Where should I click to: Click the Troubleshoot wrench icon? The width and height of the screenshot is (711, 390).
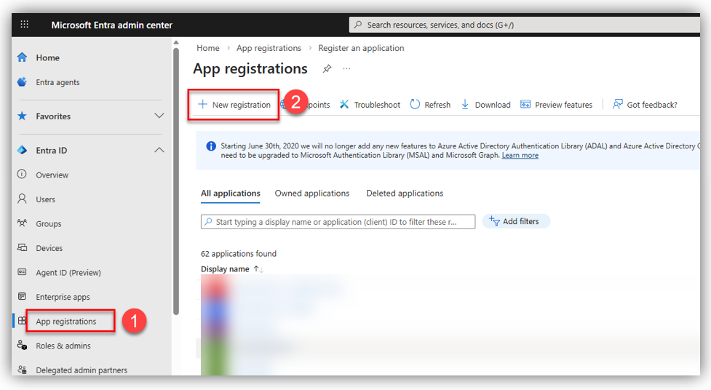(x=344, y=104)
